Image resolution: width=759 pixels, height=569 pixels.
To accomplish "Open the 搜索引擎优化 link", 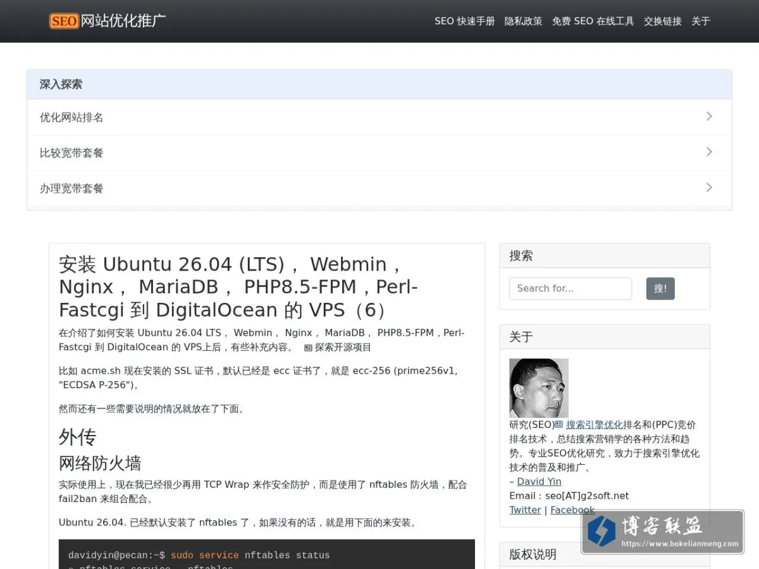I will tap(594, 424).
